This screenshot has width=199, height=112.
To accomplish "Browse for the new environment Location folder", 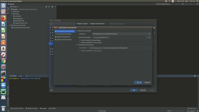I will [x=150, y=34].
